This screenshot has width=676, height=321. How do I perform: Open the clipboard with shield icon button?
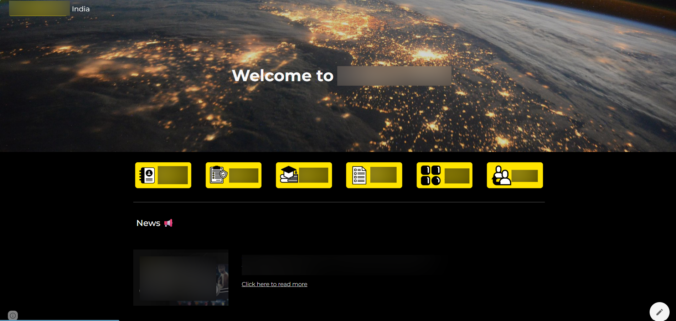(x=218, y=175)
